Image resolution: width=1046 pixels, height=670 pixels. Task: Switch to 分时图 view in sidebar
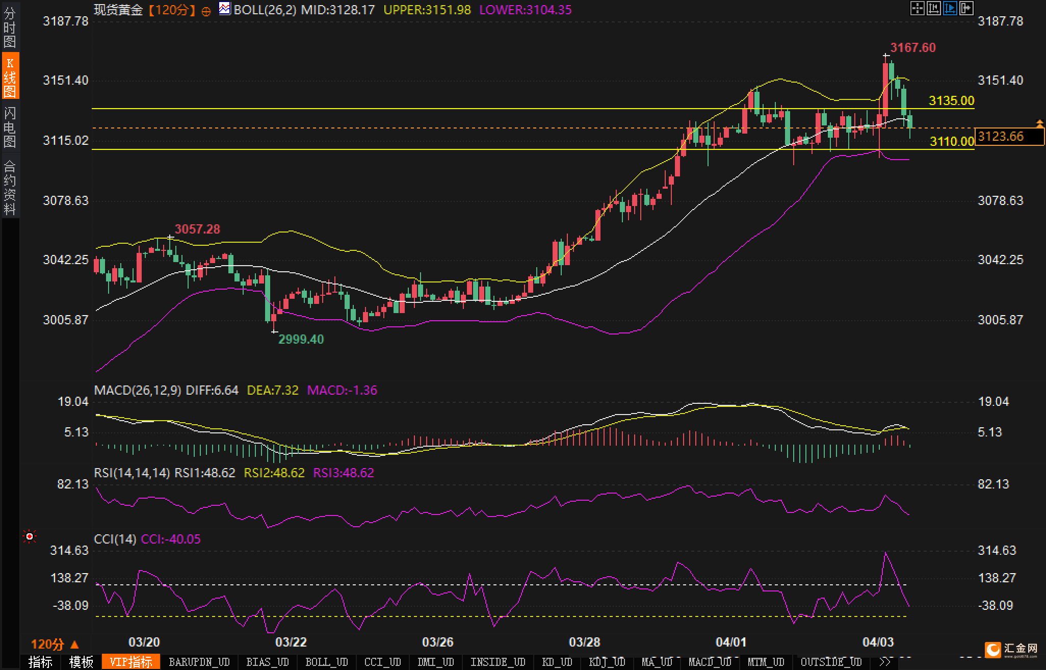[x=10, y=28]
